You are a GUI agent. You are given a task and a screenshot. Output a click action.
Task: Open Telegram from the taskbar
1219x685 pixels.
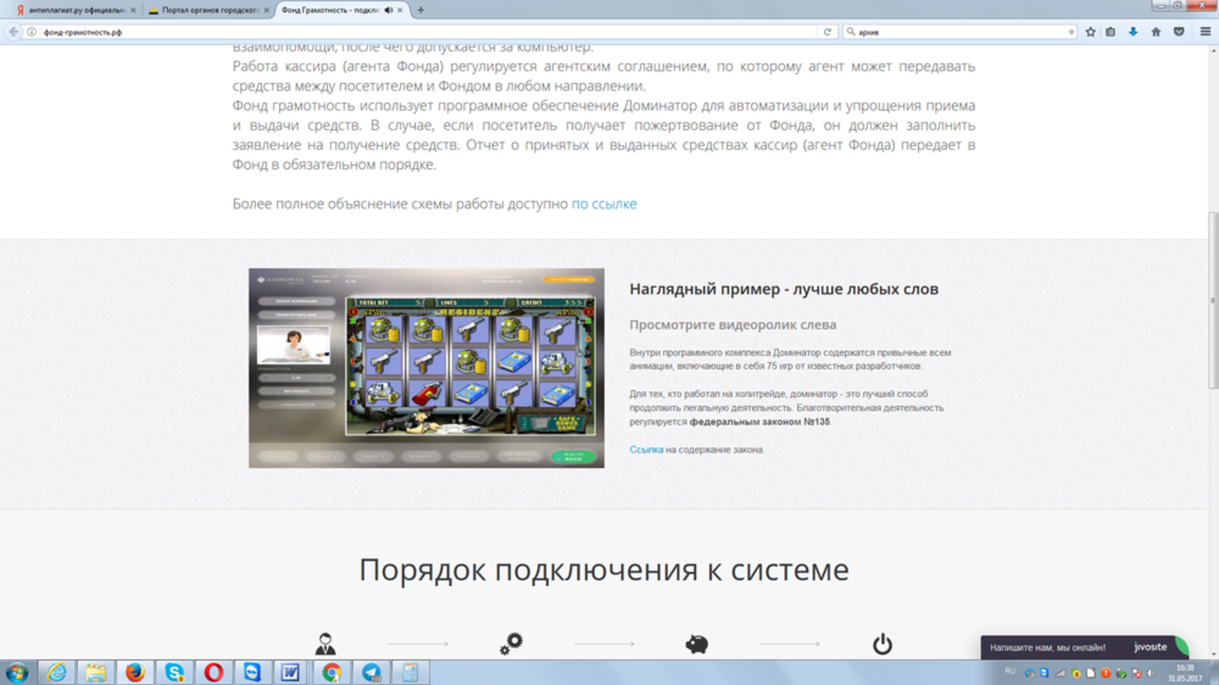pos(371,673)
